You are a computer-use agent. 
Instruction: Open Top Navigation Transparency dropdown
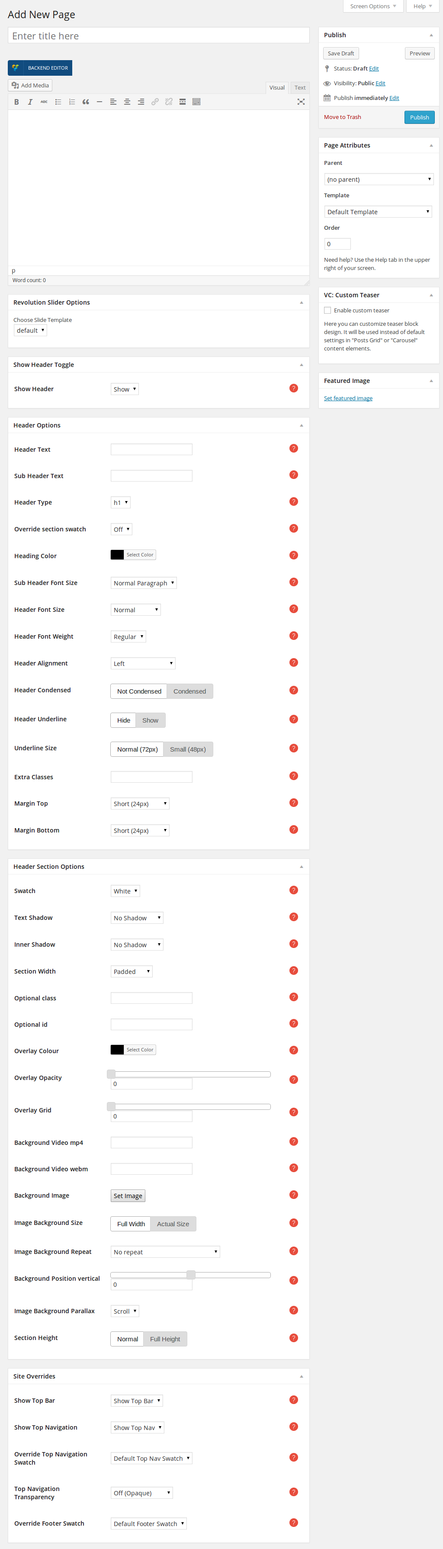coord(142,1492)
